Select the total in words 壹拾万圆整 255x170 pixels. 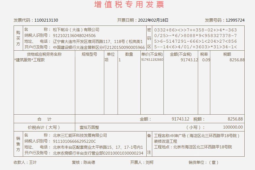coord(89,127)
